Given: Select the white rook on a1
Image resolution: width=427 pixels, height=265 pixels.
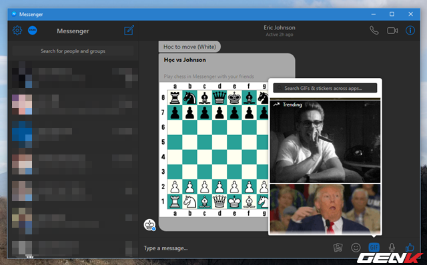Looking at the screenshot, I should pos(175,201).
